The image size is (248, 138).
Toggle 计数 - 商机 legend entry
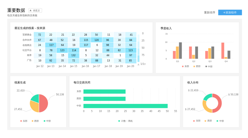click(126, 121)
